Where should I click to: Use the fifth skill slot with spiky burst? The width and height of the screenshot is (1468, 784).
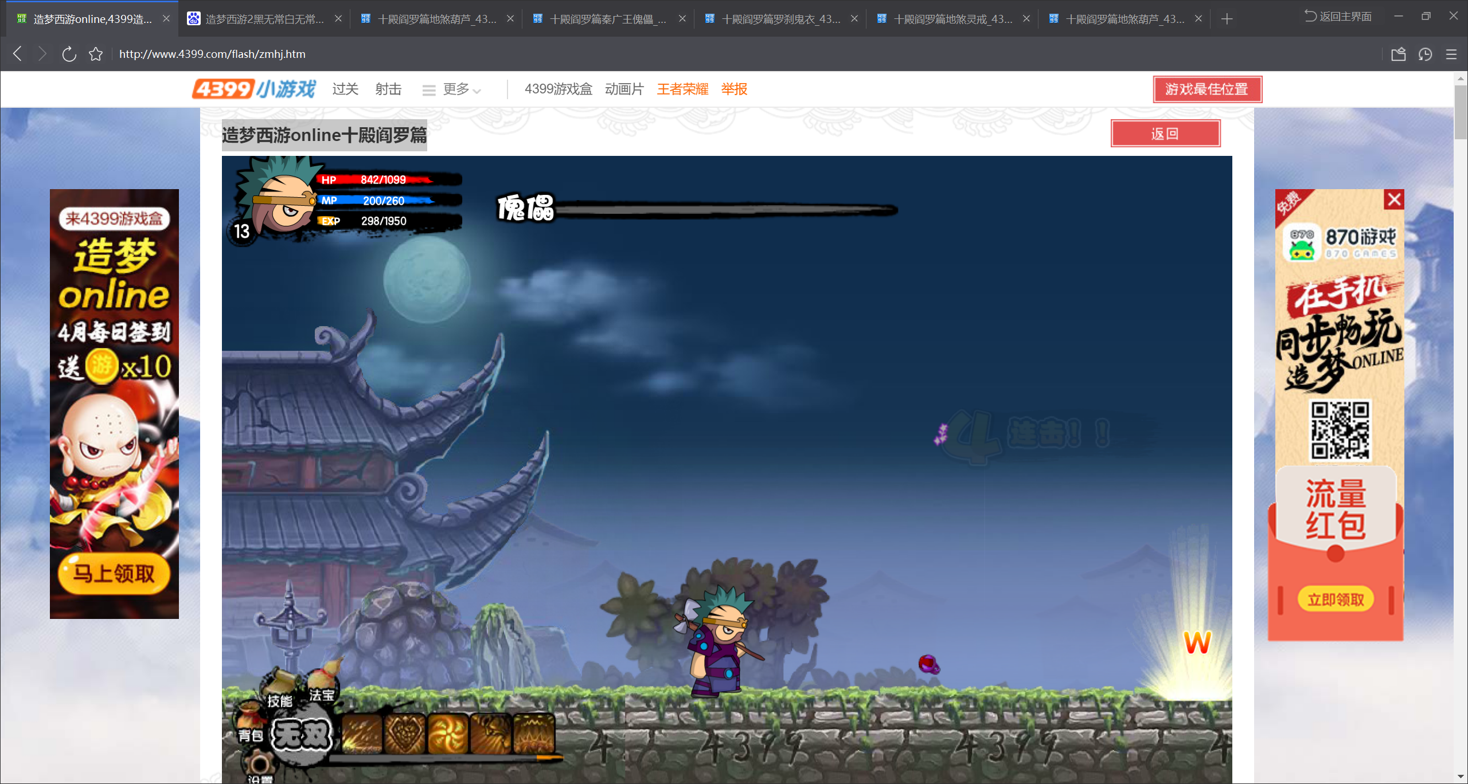point(534,734)
